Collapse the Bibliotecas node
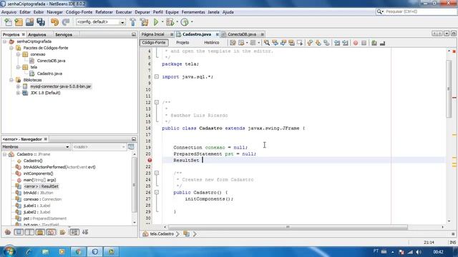458x257 pixels. point(11,80)
